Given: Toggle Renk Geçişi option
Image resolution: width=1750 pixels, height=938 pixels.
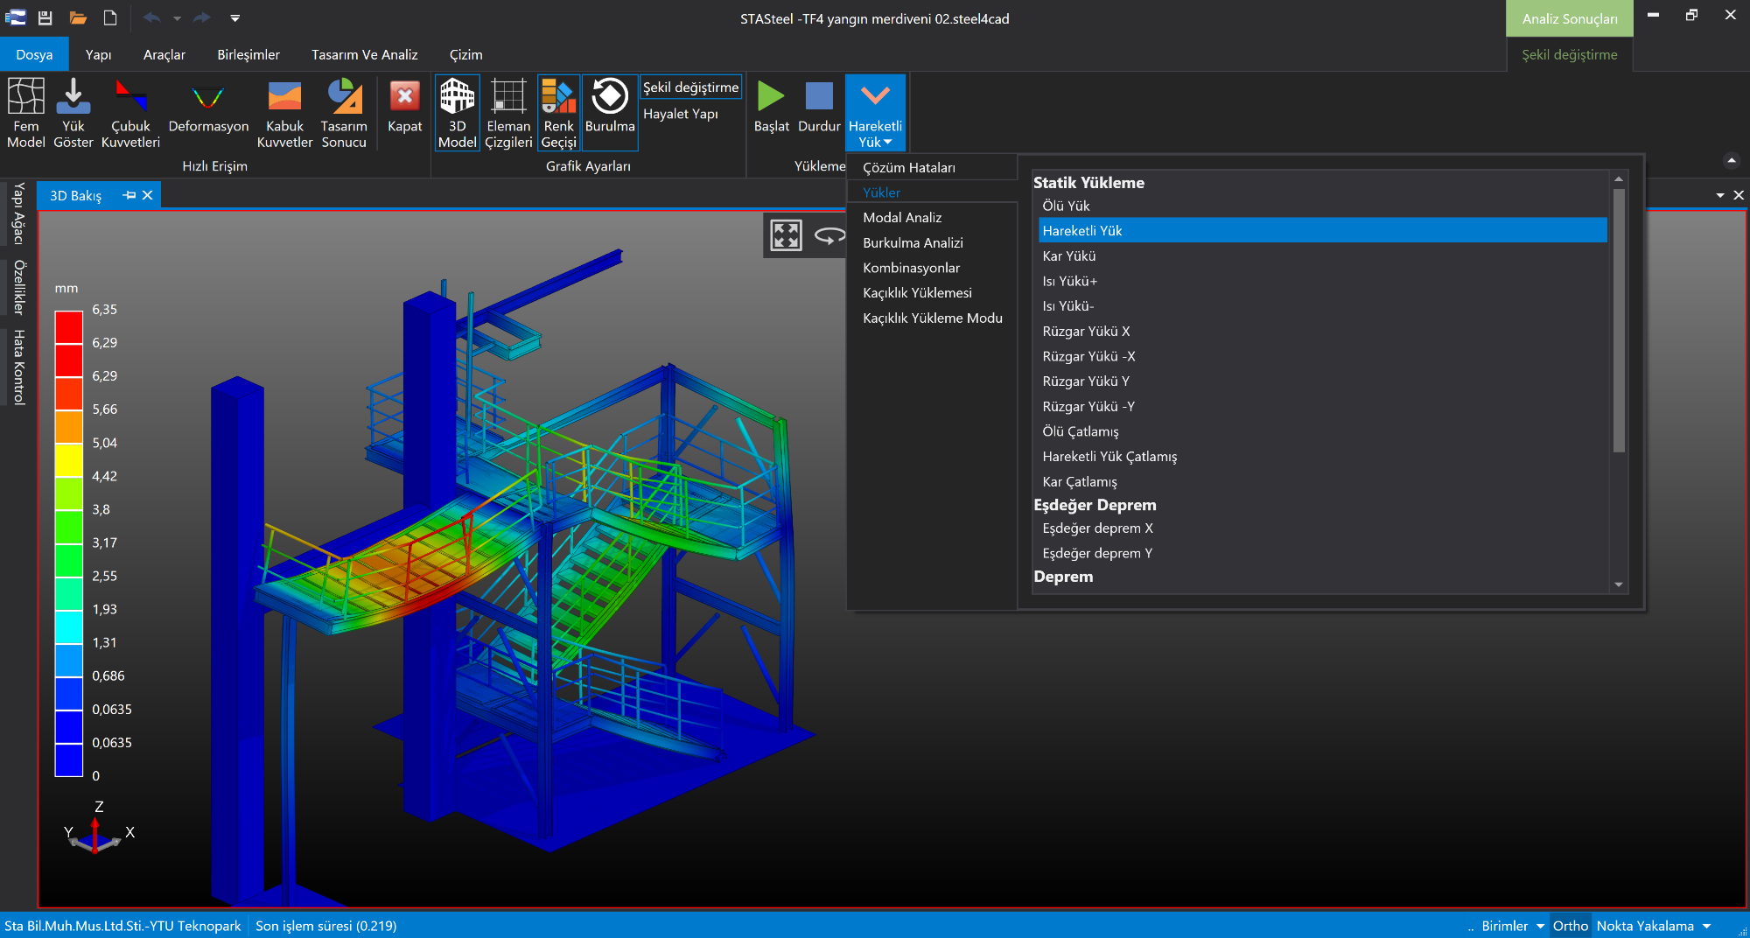Looking at the screenshot, I should pyautogui.click(x=558, y=113).
